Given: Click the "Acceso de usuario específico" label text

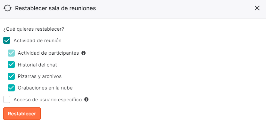Looking at the screenshot, I should 48,100.
